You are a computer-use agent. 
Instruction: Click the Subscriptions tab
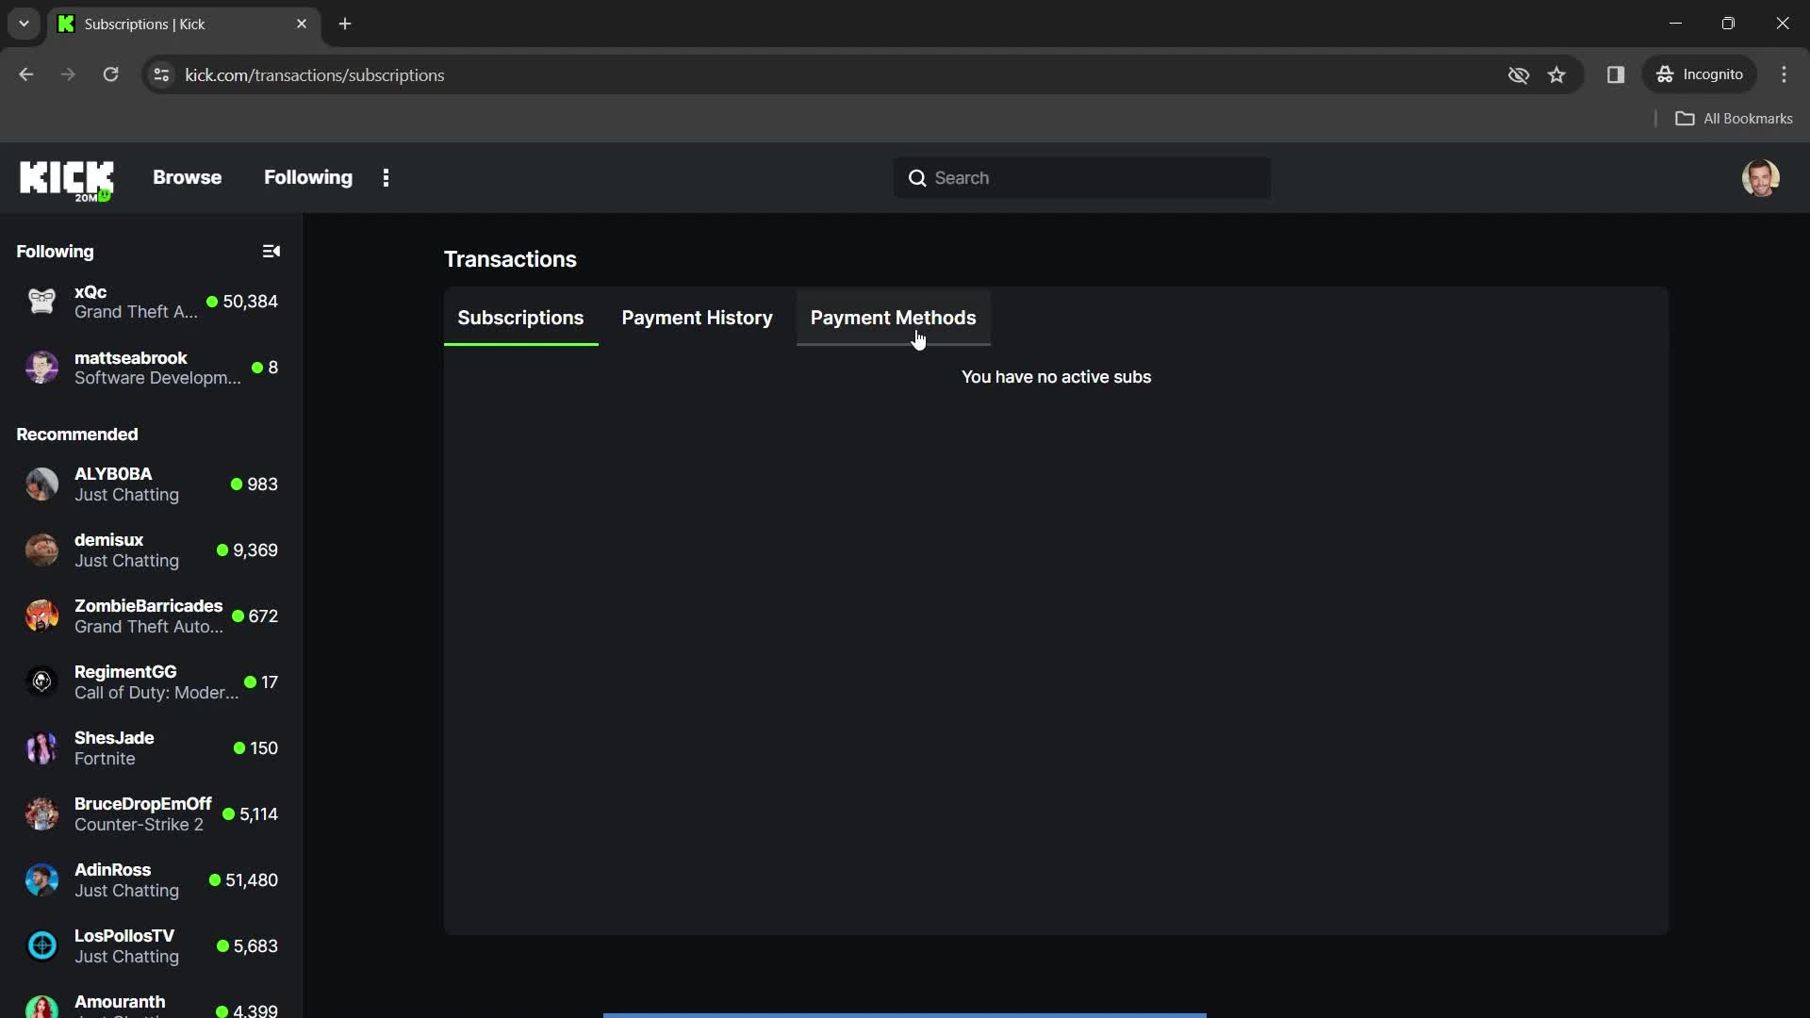[519, 317]
